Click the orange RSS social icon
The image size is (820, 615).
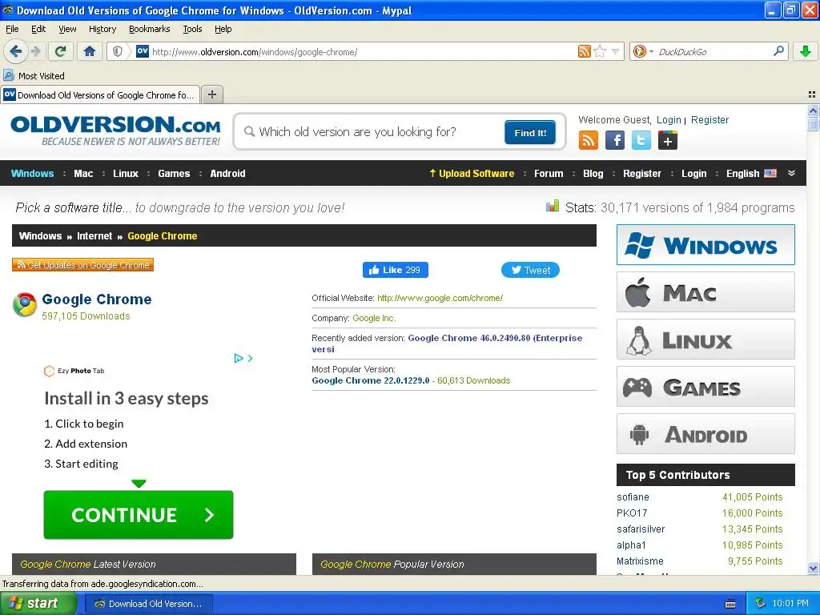tap(589, 141)
